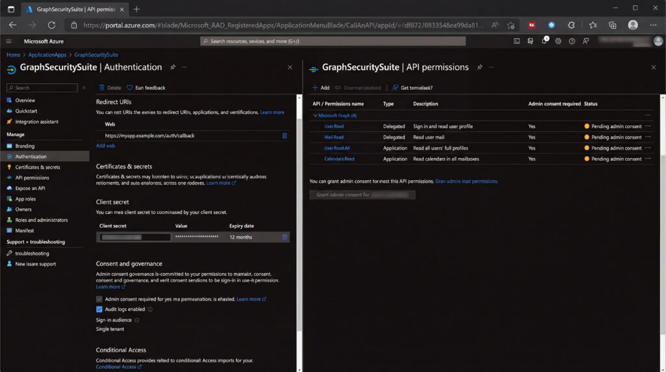Go to Home breadcrumb
This screenshot has height=372, width=666.
pyautogui.click(x=13, y=55)
